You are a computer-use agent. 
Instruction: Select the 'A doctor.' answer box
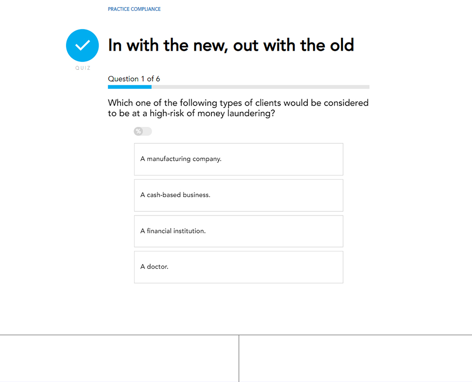[x=238, y=267]
